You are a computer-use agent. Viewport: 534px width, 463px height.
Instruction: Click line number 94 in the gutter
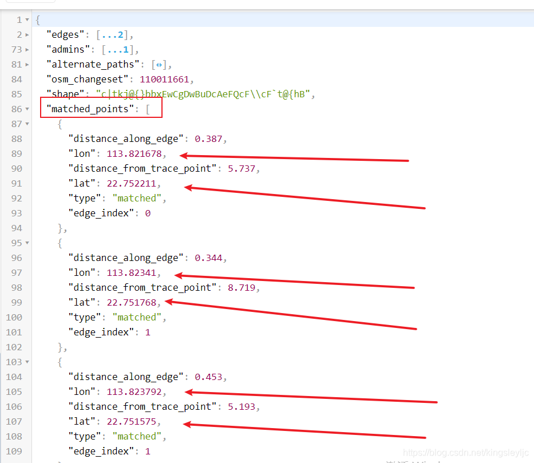(17, 228)
